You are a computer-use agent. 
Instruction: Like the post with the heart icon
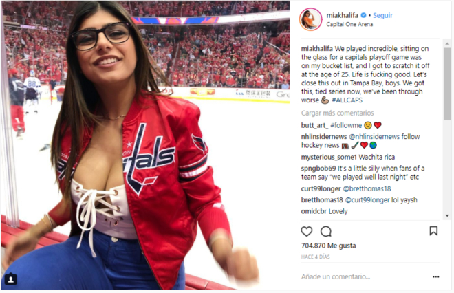pyautogui.click(x=307, y=231)
